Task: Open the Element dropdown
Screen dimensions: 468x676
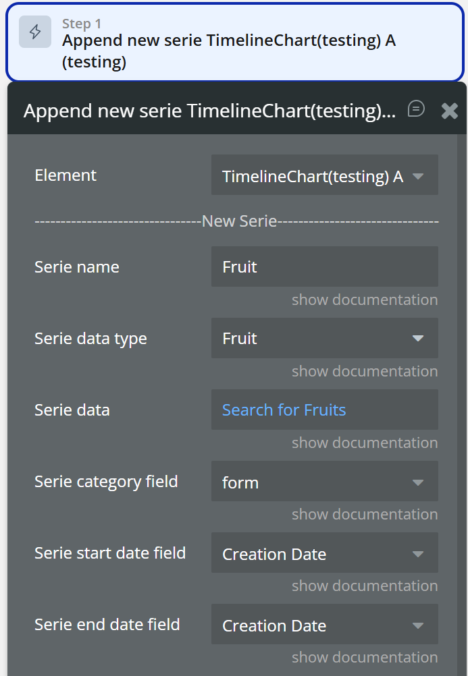Action: point(324,175)
